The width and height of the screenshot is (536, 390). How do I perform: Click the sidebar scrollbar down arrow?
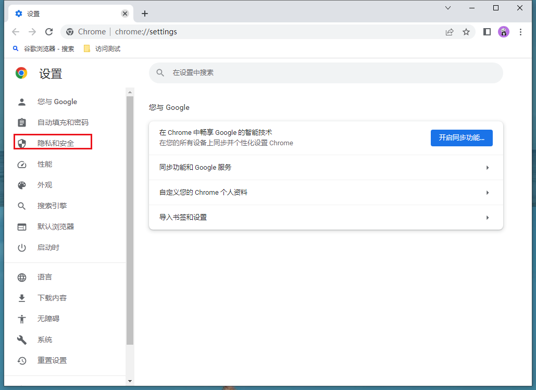(x=130, y=381)
